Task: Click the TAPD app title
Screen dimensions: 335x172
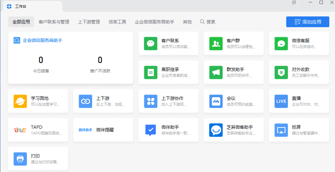Action: (x=37, y=127)
